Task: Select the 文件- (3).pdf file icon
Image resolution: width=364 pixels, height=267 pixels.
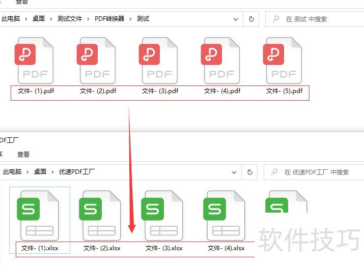Action: click(x=158, y=61)
